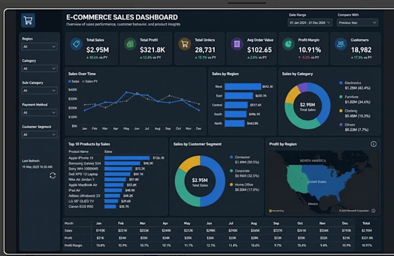Expand the Payment Method dropdown

click(x=39, y=113)
